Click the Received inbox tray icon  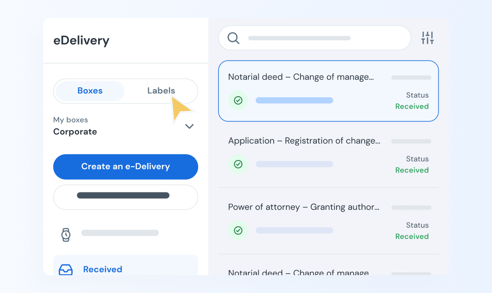tap(66, 270)
